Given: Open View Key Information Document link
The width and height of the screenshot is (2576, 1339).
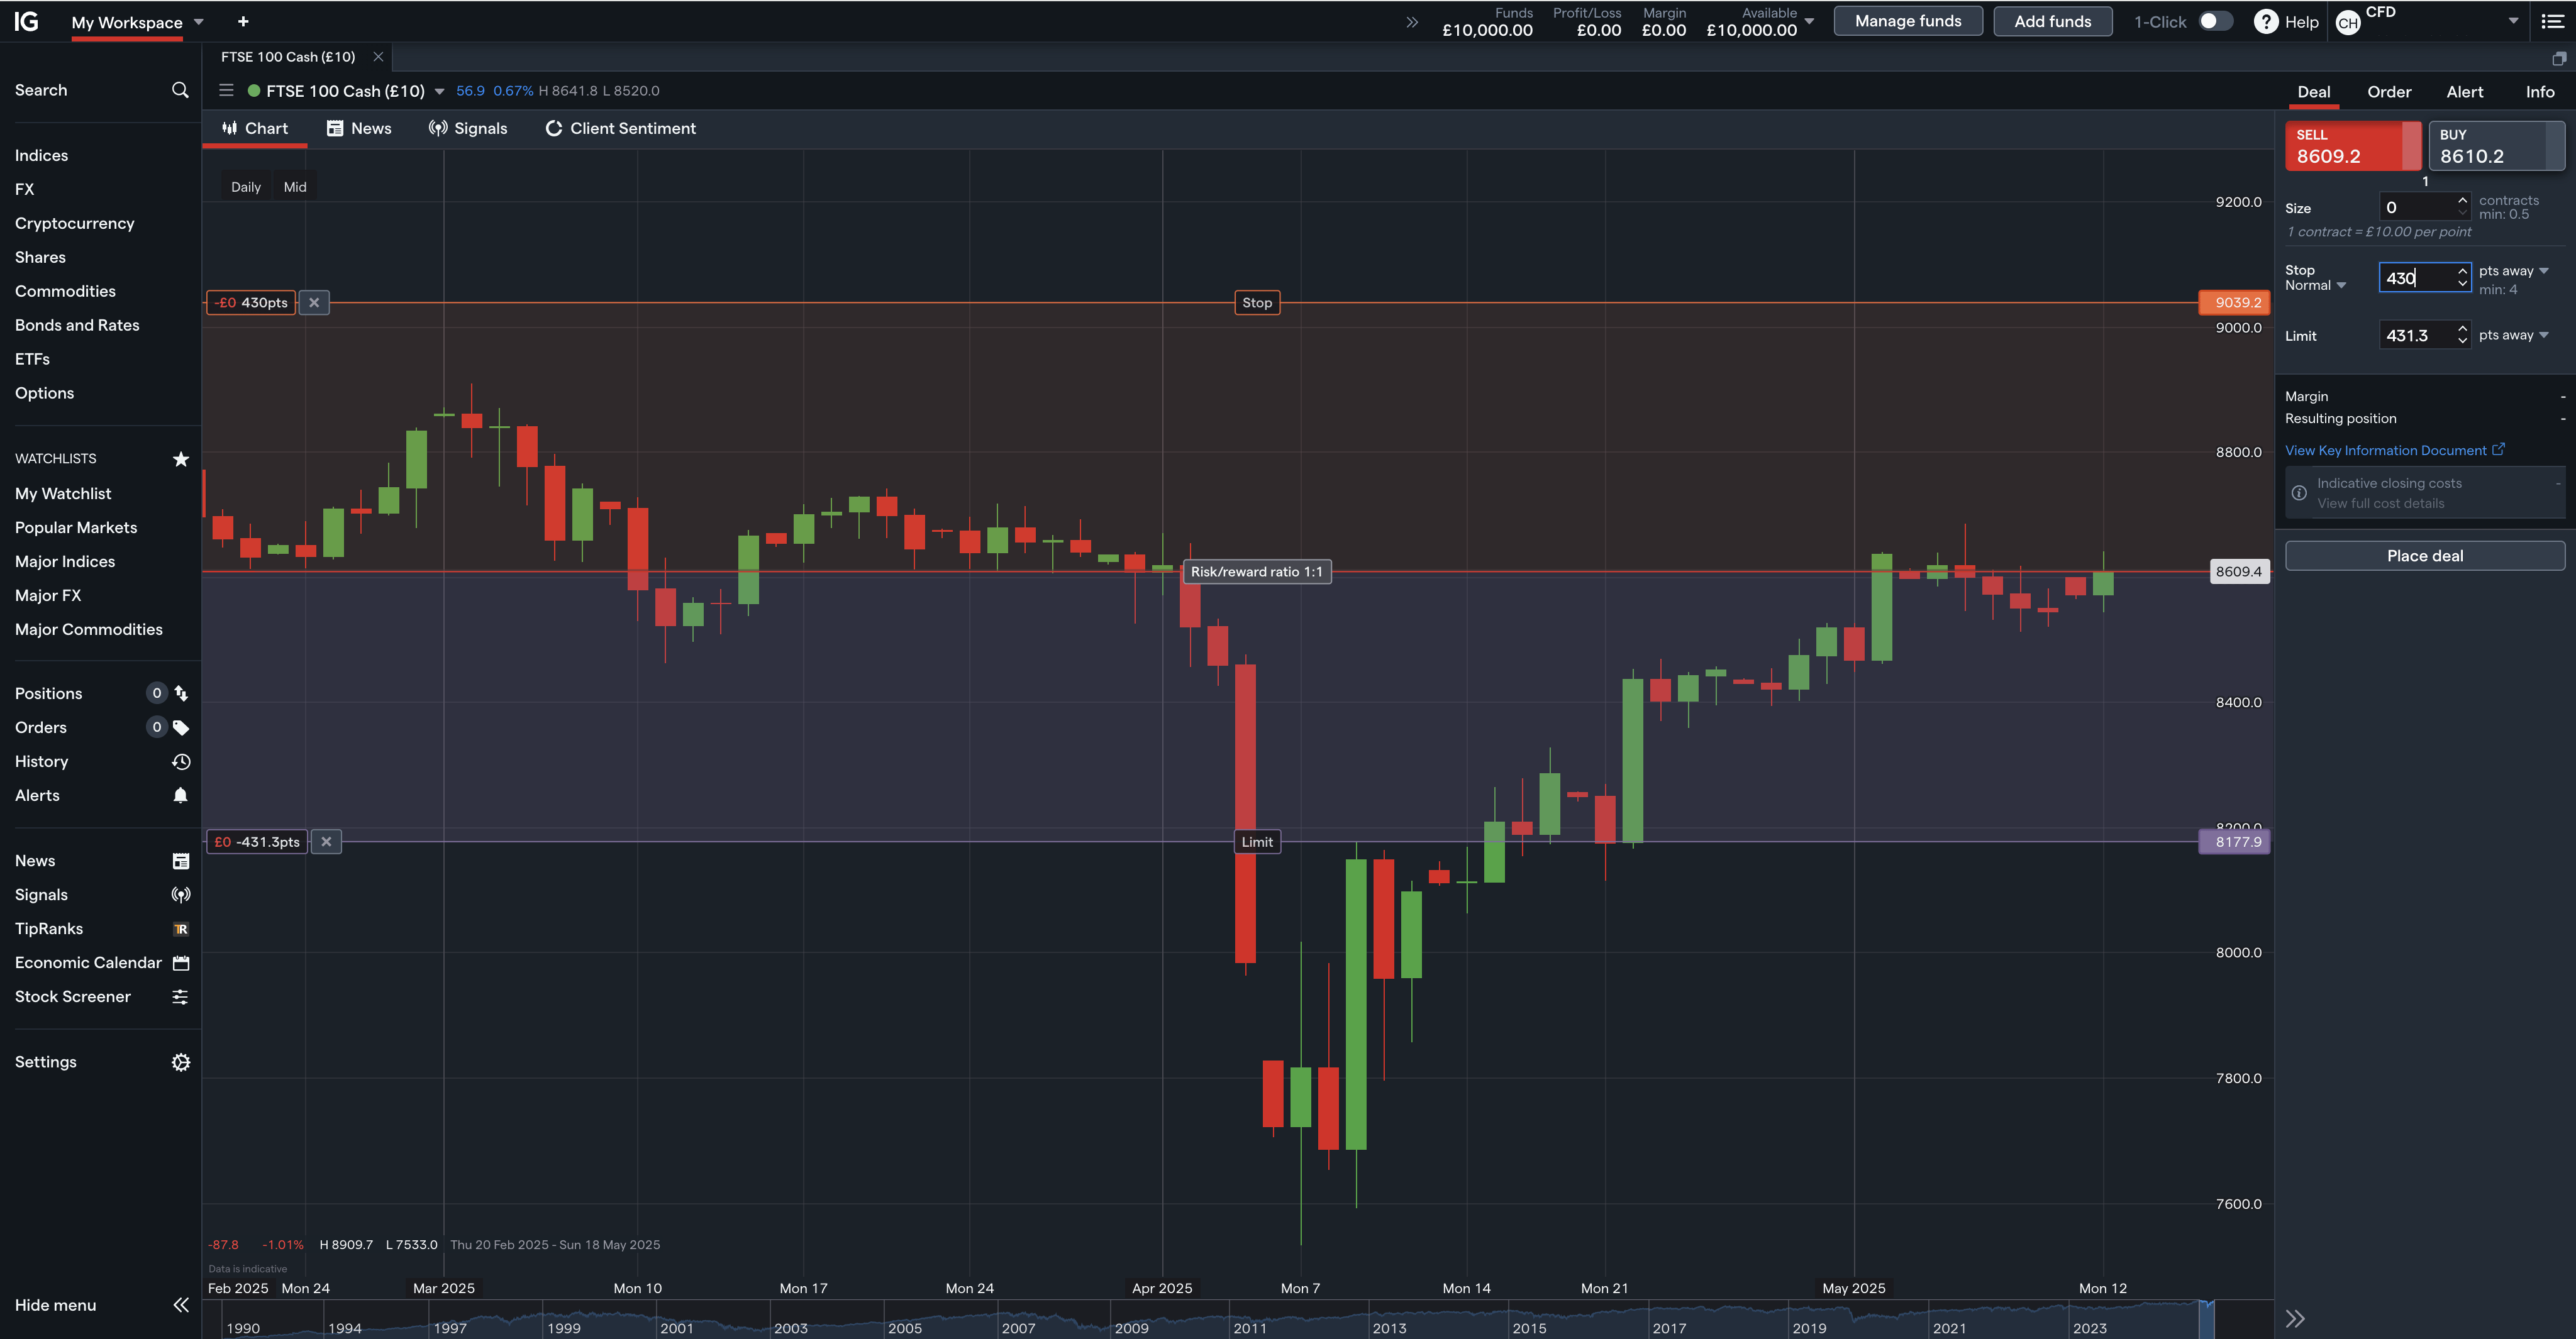Looking at the screenshot, I should tap(2395, 451).
